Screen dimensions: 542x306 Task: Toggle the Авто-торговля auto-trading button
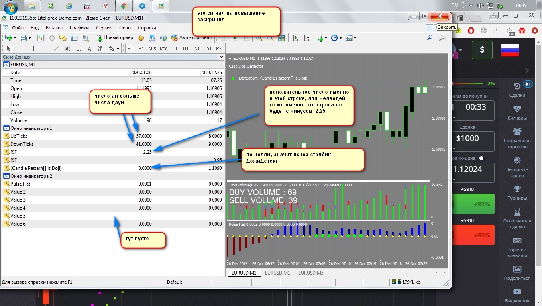(x=191, y=38)
